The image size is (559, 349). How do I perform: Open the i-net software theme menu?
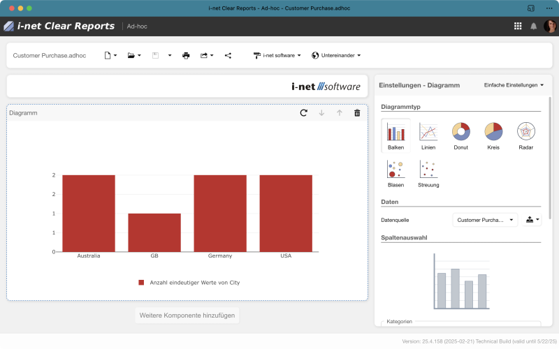click(x=277, y=55)
